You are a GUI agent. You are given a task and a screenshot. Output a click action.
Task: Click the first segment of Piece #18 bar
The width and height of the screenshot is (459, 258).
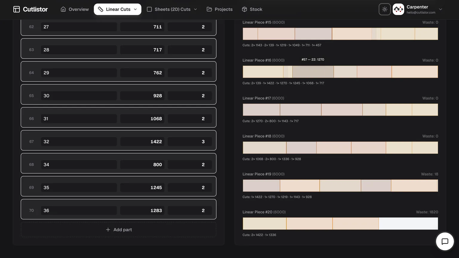click(264, 148)
